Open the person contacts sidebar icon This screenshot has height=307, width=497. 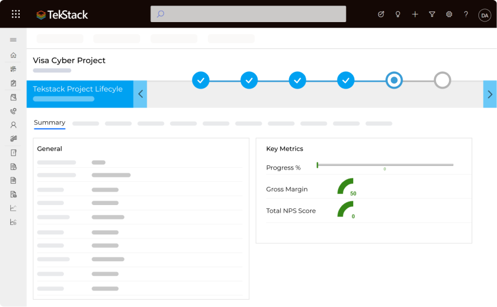click(x=14, y=125)
